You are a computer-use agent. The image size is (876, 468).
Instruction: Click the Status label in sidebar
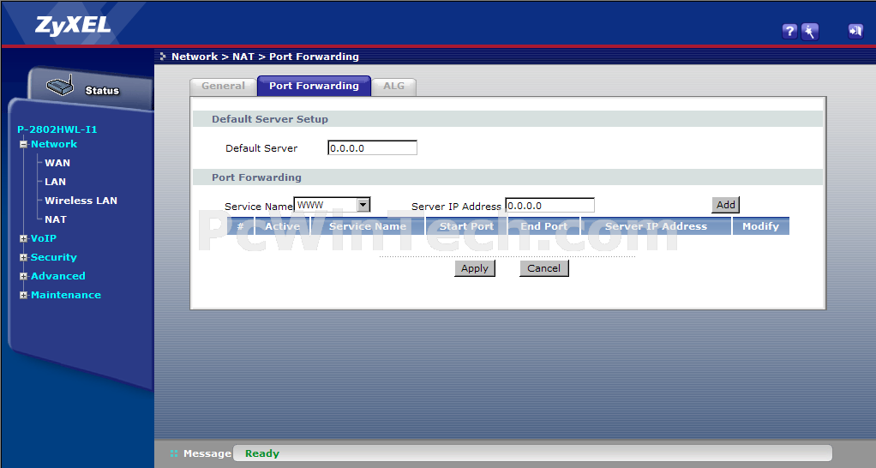click(102, 91)
